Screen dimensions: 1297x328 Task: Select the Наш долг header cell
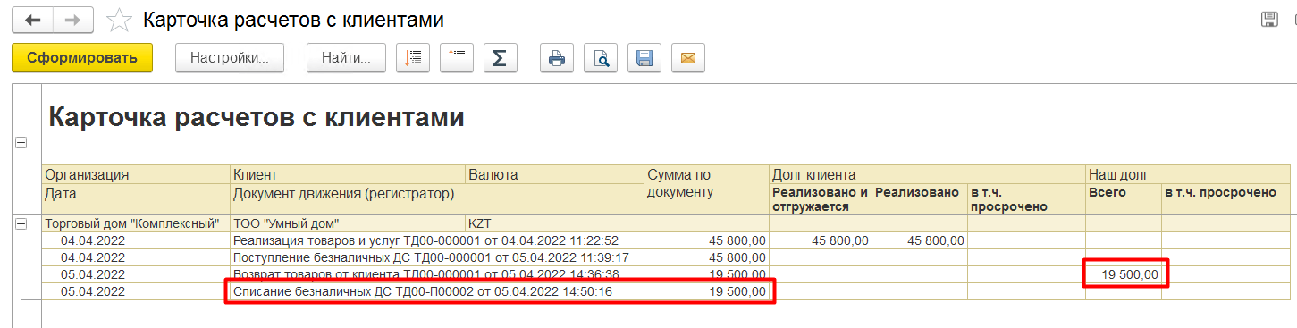tap(1187, 174)
